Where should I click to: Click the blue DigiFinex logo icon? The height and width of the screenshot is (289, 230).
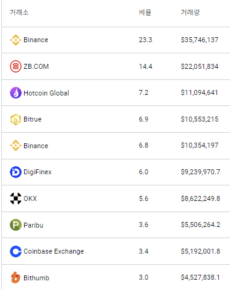coord(15,172)
